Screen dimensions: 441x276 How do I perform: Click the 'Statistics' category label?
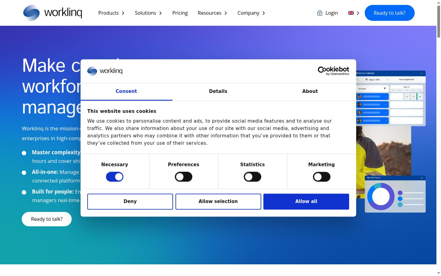point(252,164)
